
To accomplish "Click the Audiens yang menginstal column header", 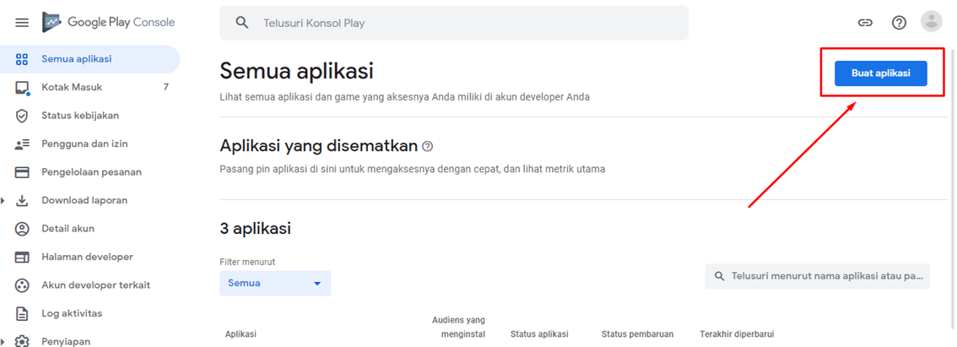I will coord(458,328).
